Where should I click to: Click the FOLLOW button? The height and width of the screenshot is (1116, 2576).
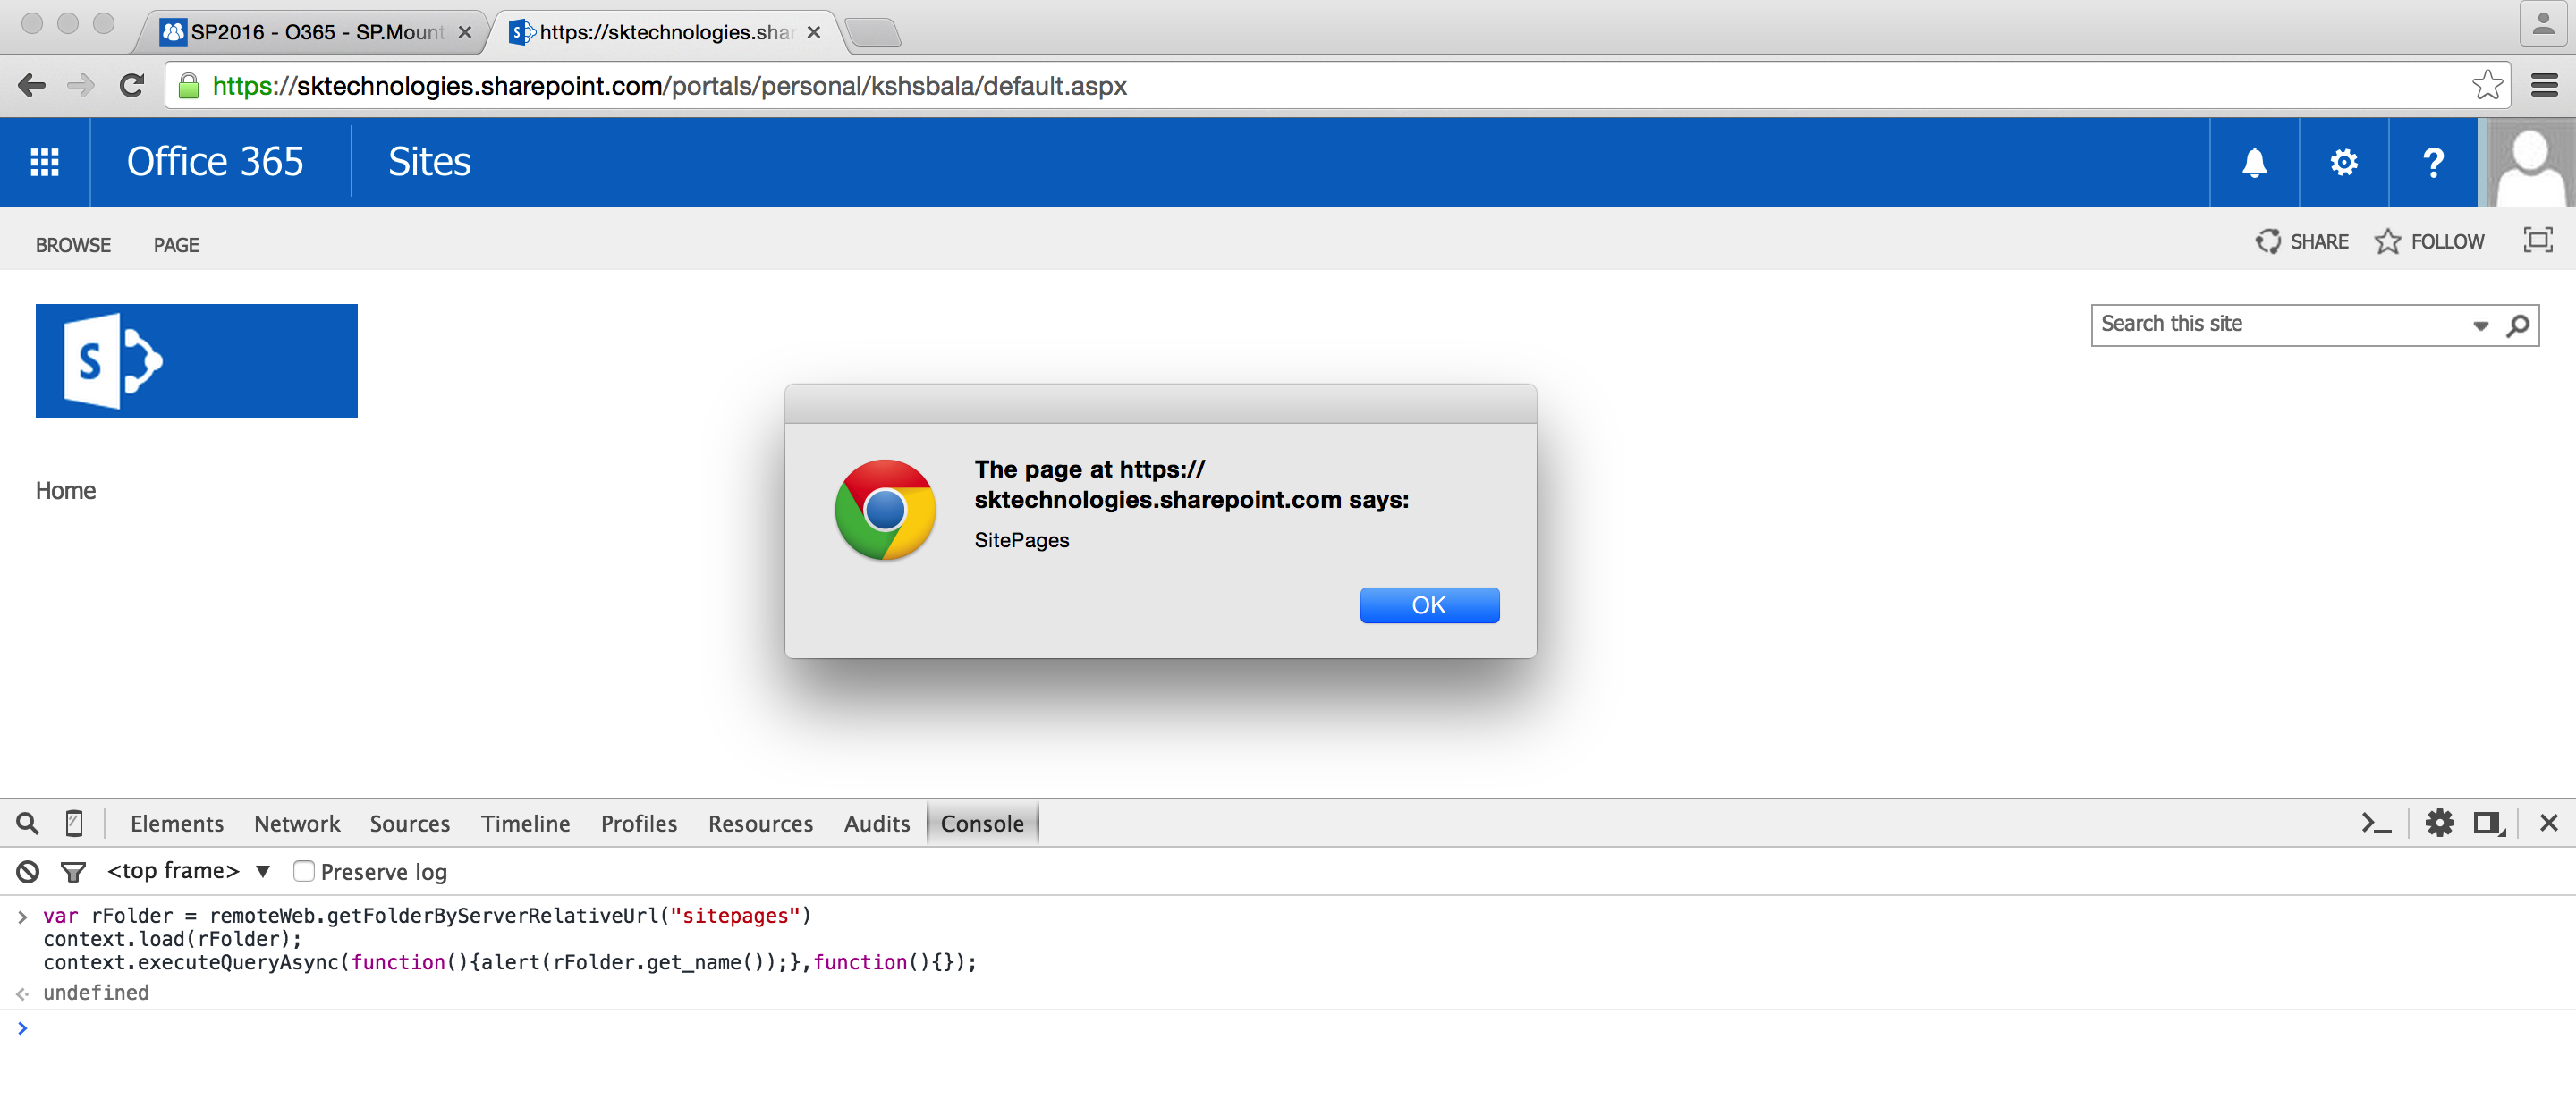pos(2430,241)
